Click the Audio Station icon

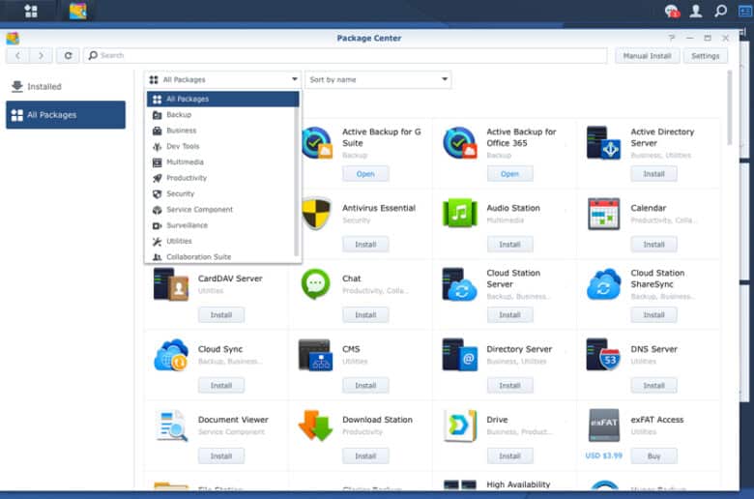click(x=460, y=213)
